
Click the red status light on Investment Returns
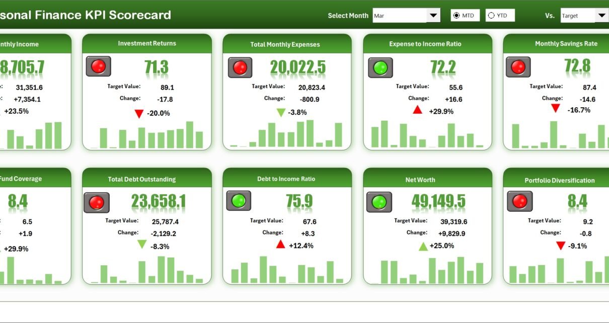(x=98, y=66)
